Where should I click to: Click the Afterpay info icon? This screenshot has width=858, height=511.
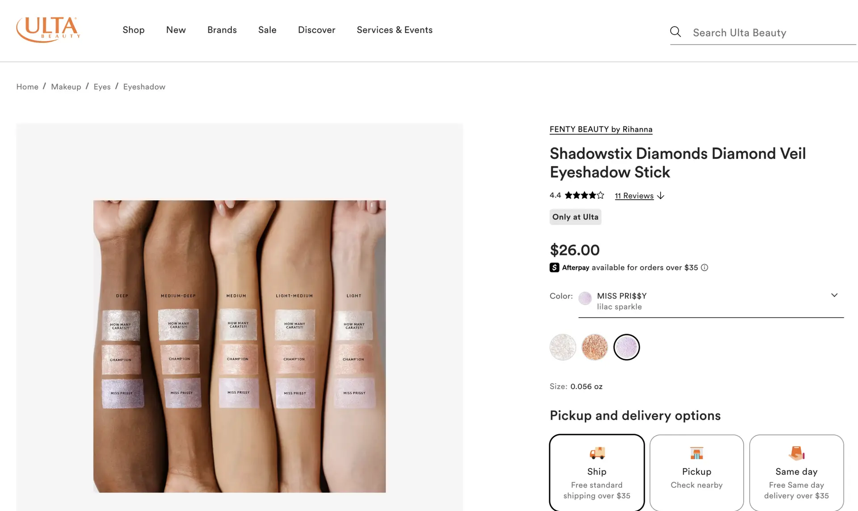(x=704, y=268)
